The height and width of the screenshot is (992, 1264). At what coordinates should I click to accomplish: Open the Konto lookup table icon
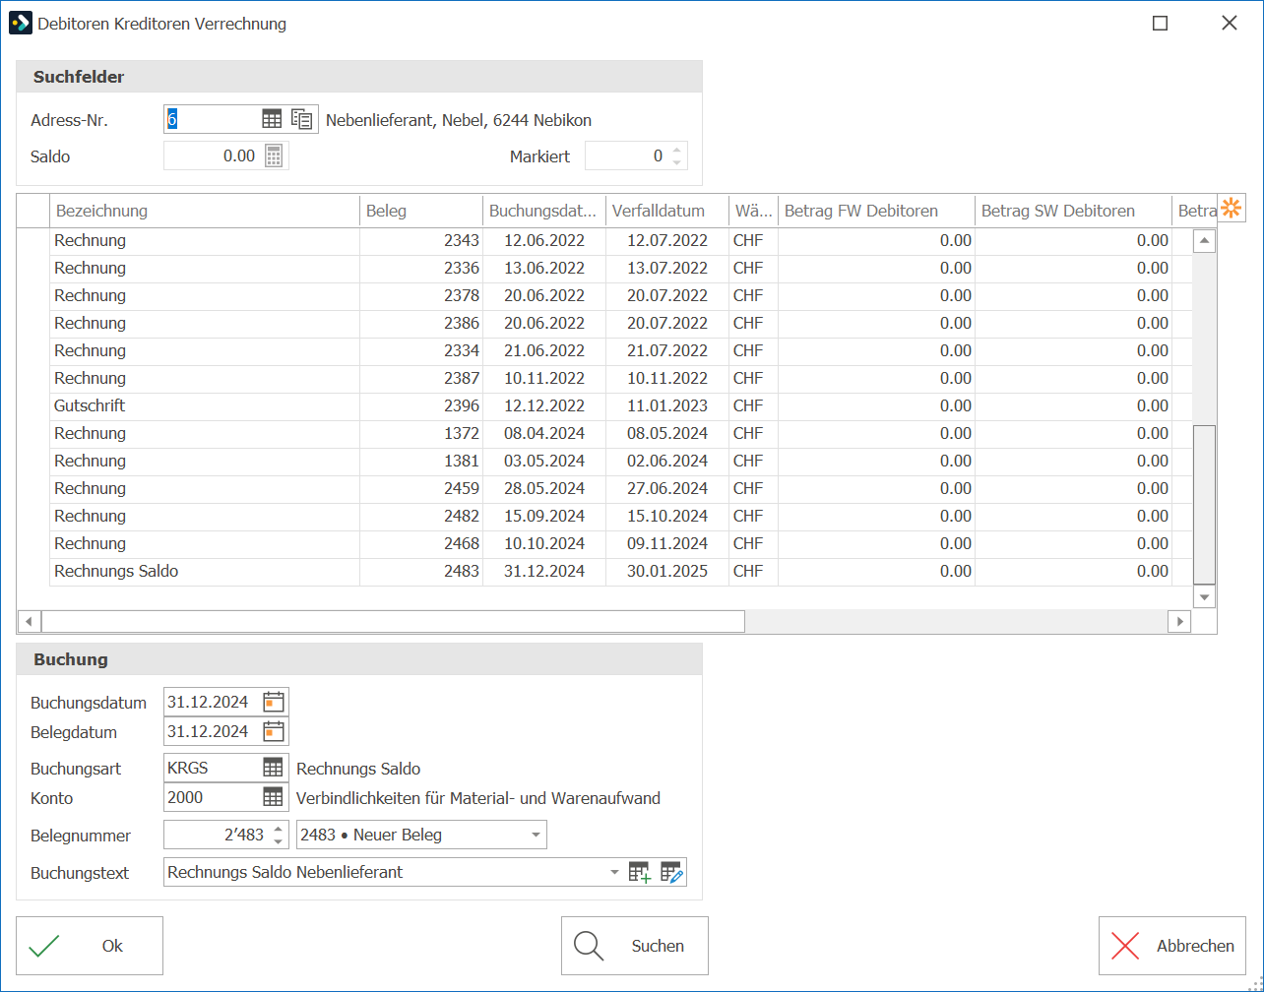(x=273, y=798)
